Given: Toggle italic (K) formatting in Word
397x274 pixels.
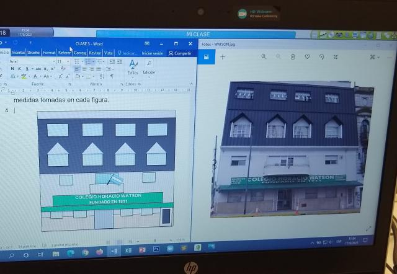Looking at the screenshot, I should pos(19,69).
